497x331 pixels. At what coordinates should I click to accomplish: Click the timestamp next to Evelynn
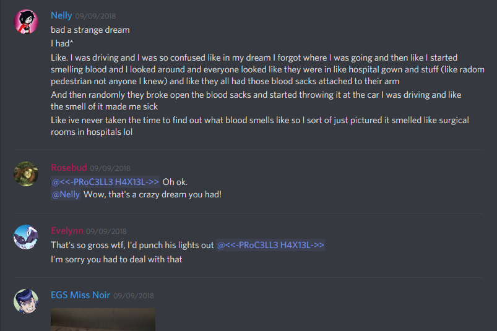point(106,231)
